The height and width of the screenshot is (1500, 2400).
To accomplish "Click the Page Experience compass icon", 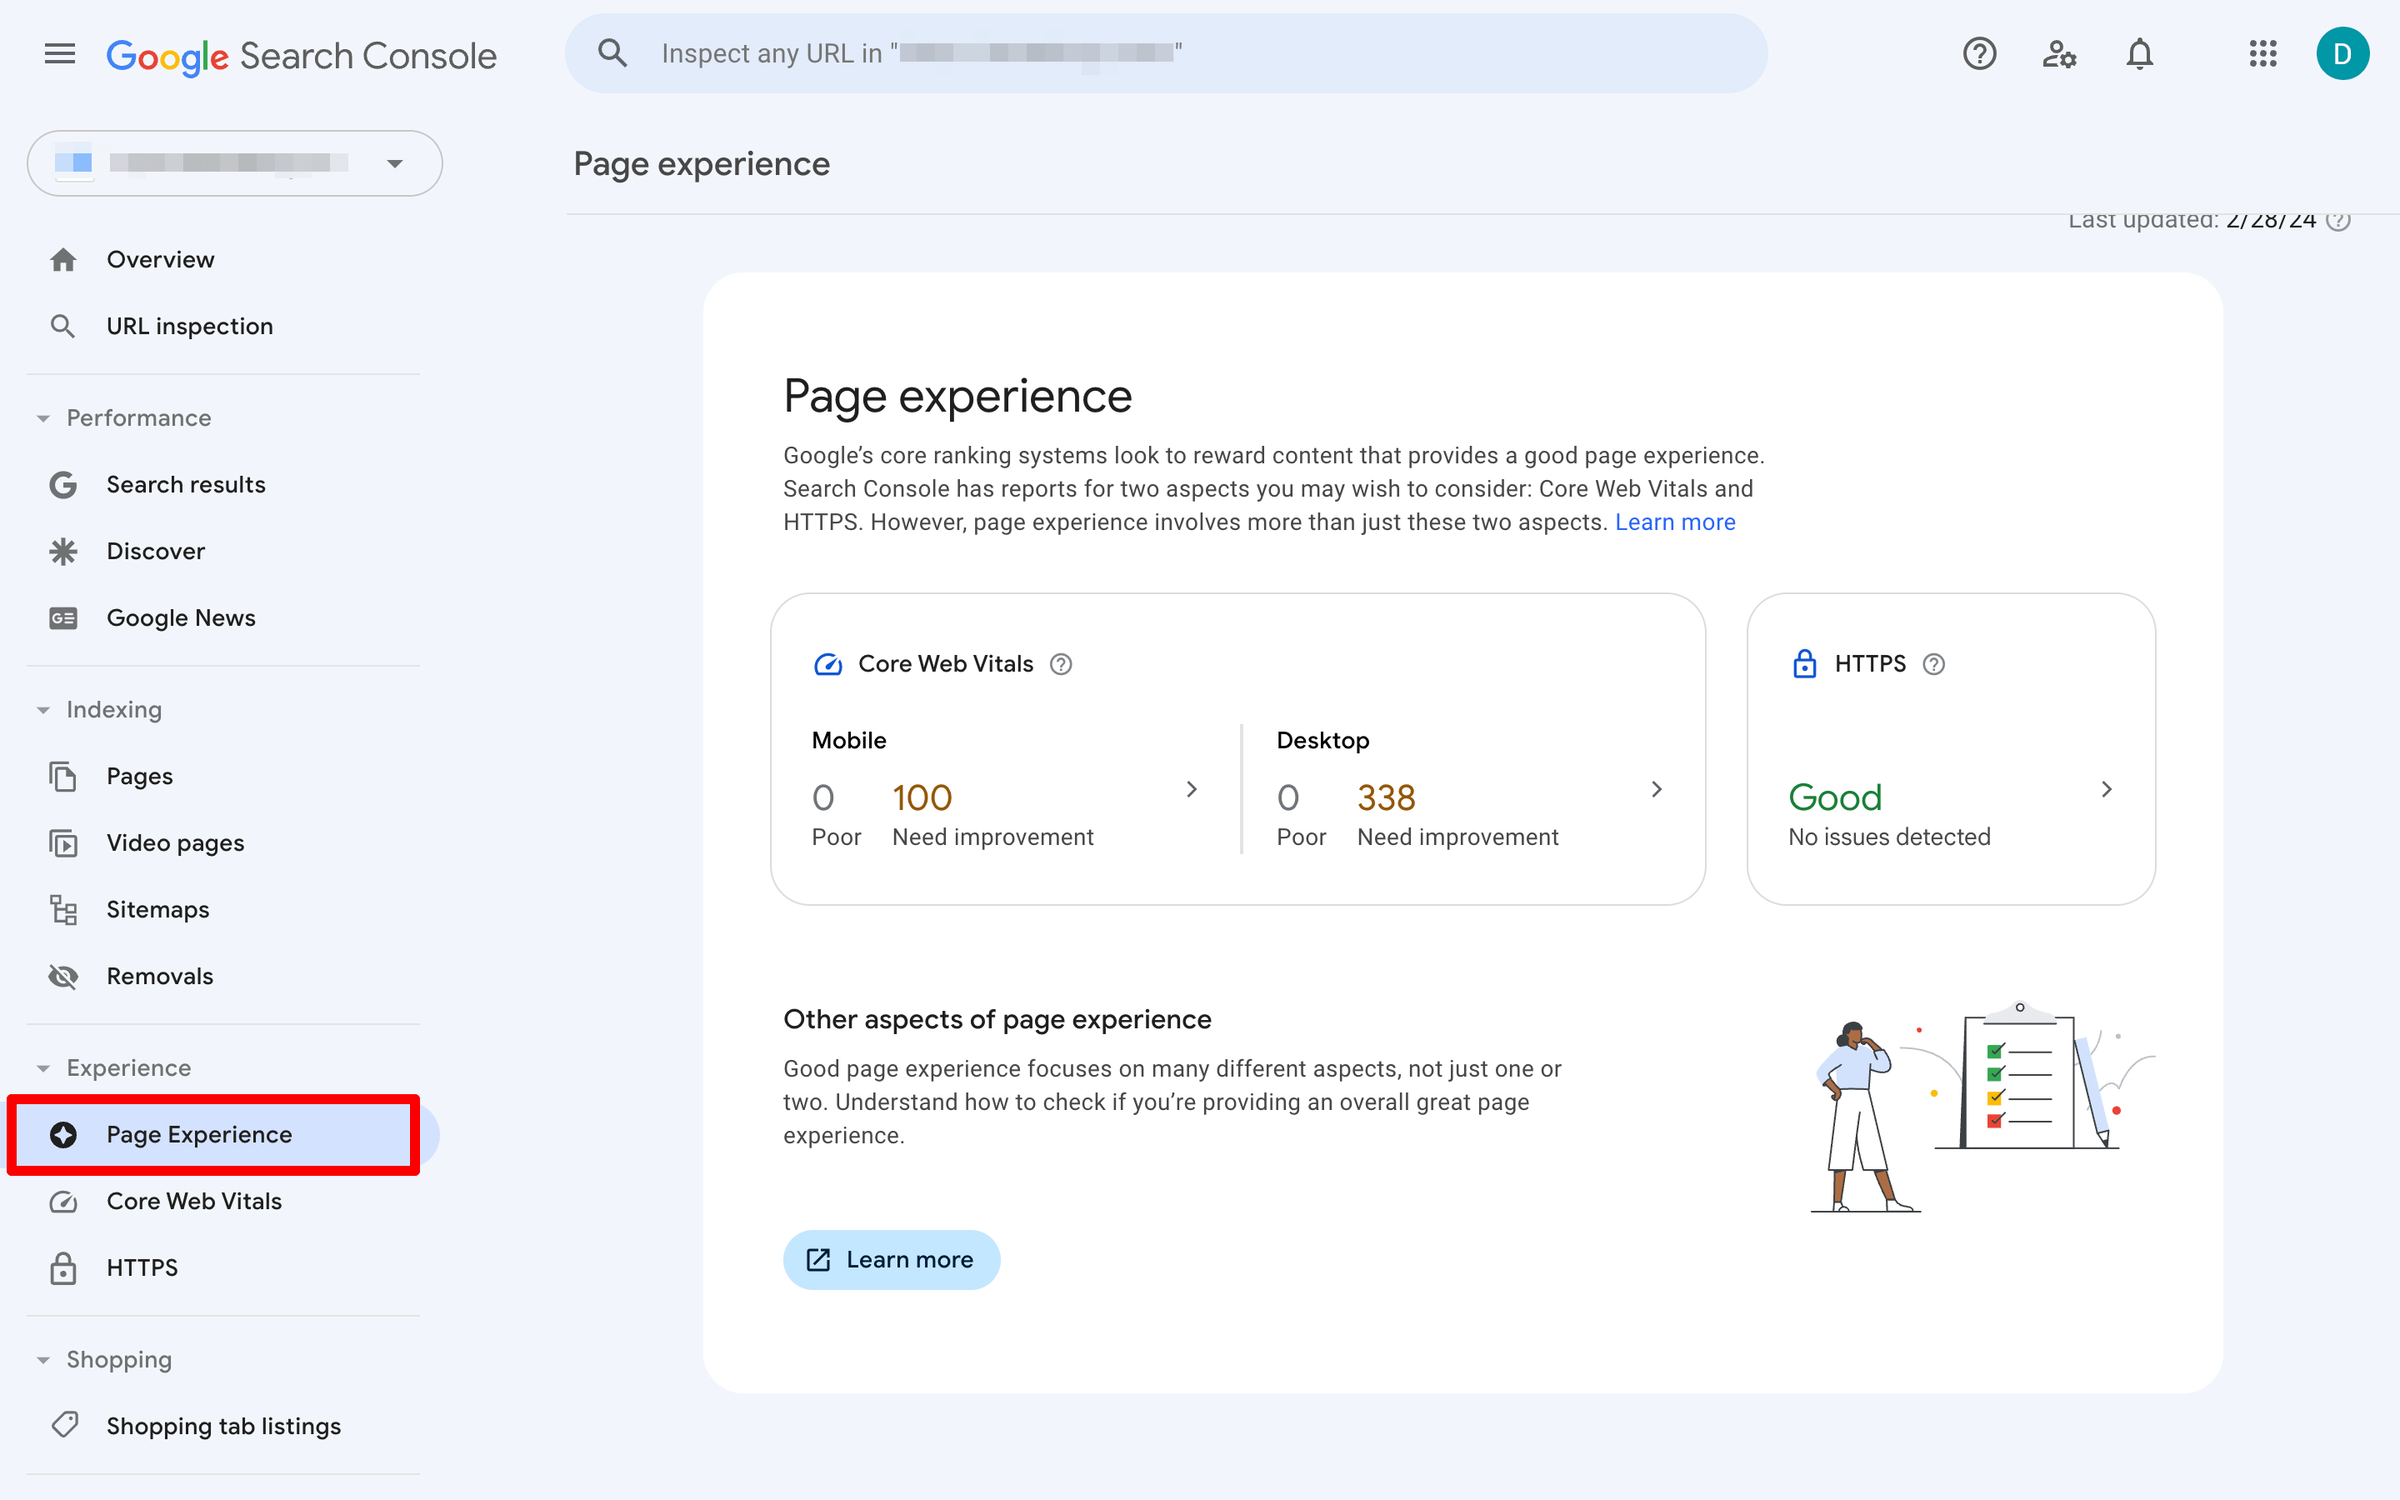I will coord(61,1133).
